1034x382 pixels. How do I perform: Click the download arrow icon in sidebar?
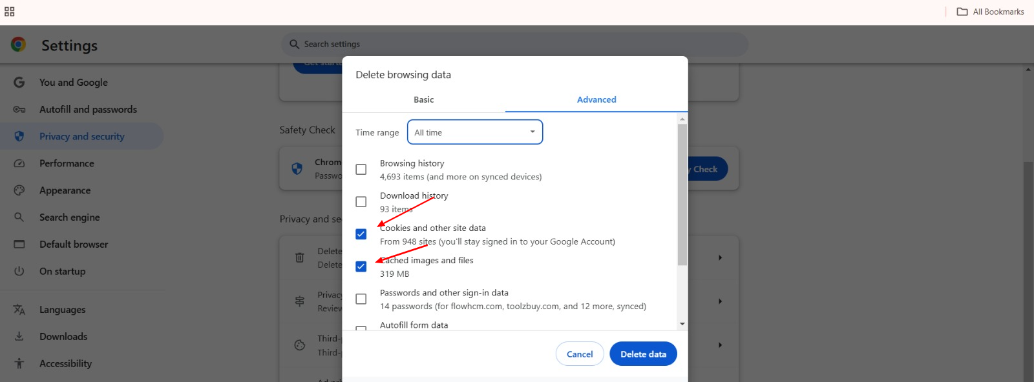click(x=19, y=337)
